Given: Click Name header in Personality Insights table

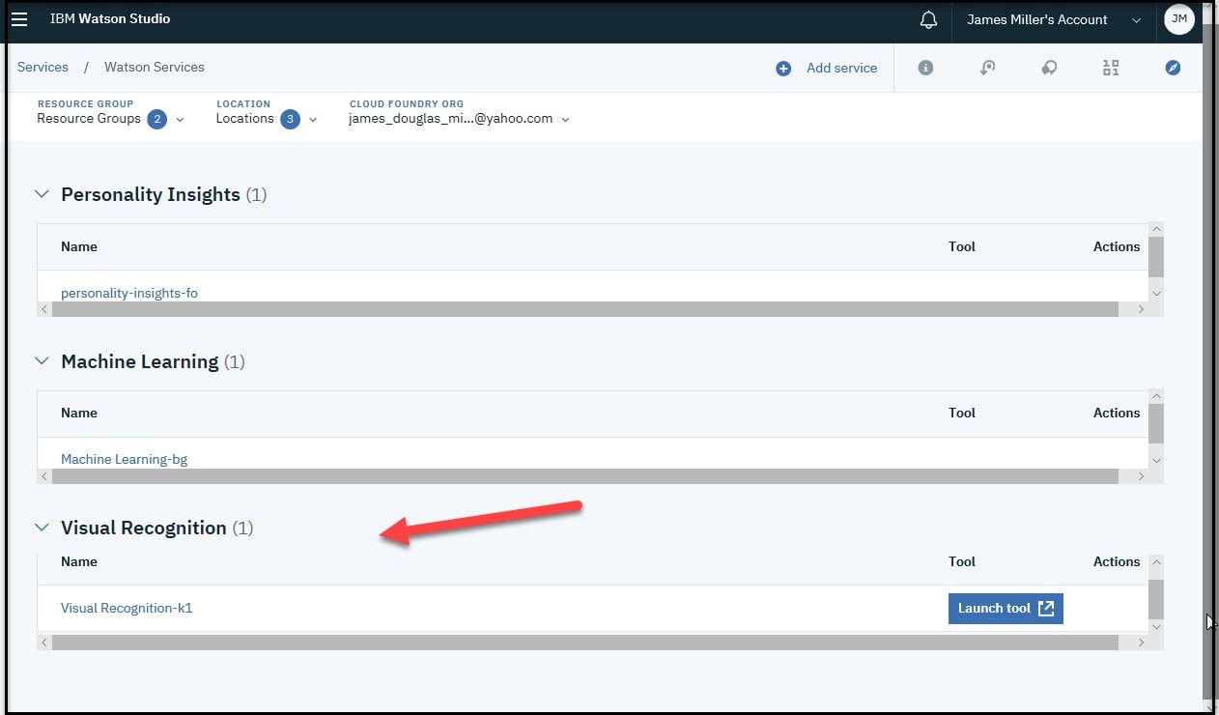Looking at the screenshot, I should (x=79, y=246).
